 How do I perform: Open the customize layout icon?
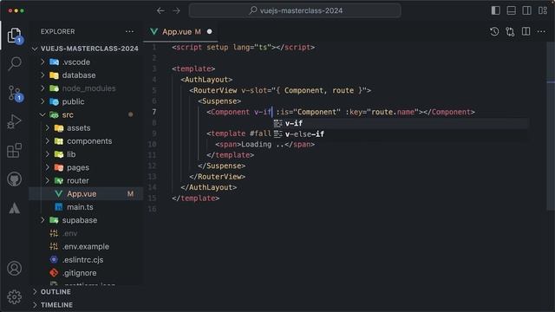point(543,10)
